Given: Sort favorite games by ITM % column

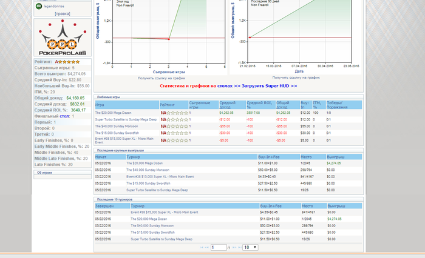Looking at the screenshot, I should pyautogui.click(x=319, y=105).
